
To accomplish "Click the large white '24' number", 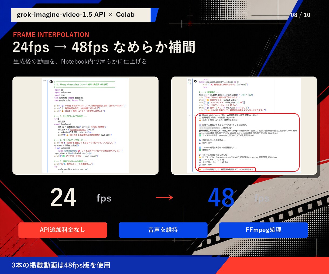I will [x=64, y=198].
